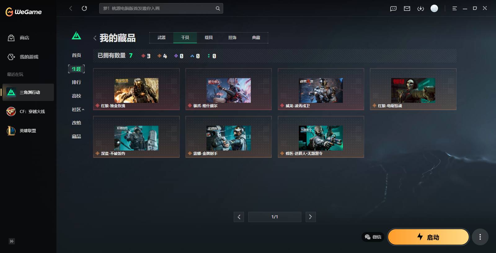Open 排行 in the game navigation

click(x=77, y=82)
